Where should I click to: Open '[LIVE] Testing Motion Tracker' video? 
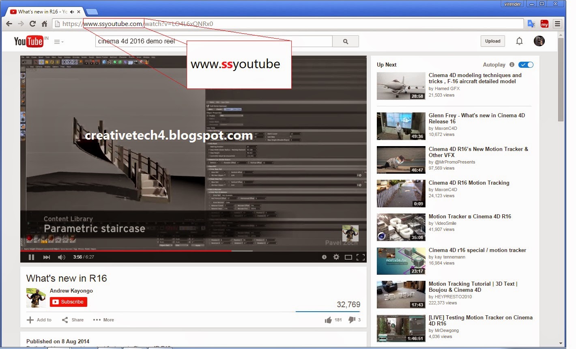point(481,321)
